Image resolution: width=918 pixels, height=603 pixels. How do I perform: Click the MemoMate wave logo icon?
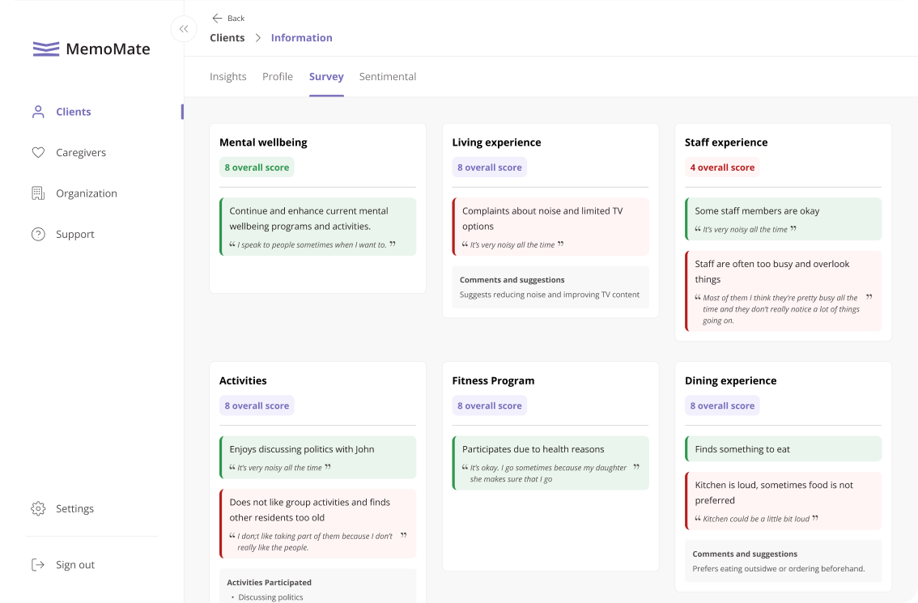[x=46, y=49]
